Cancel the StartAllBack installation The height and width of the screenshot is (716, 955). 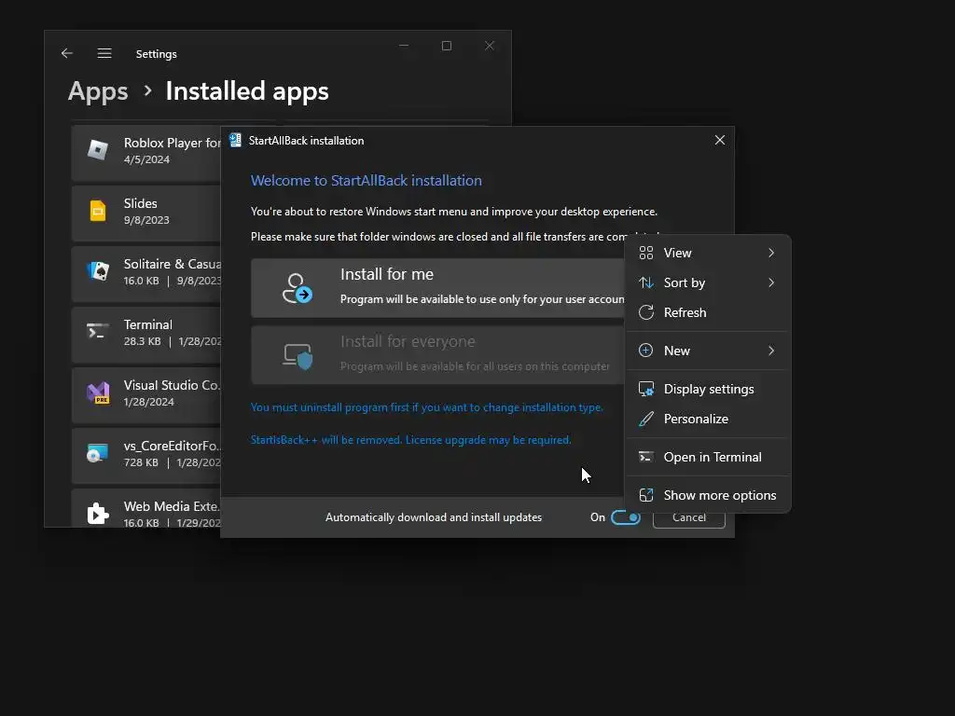coord(688,517)
